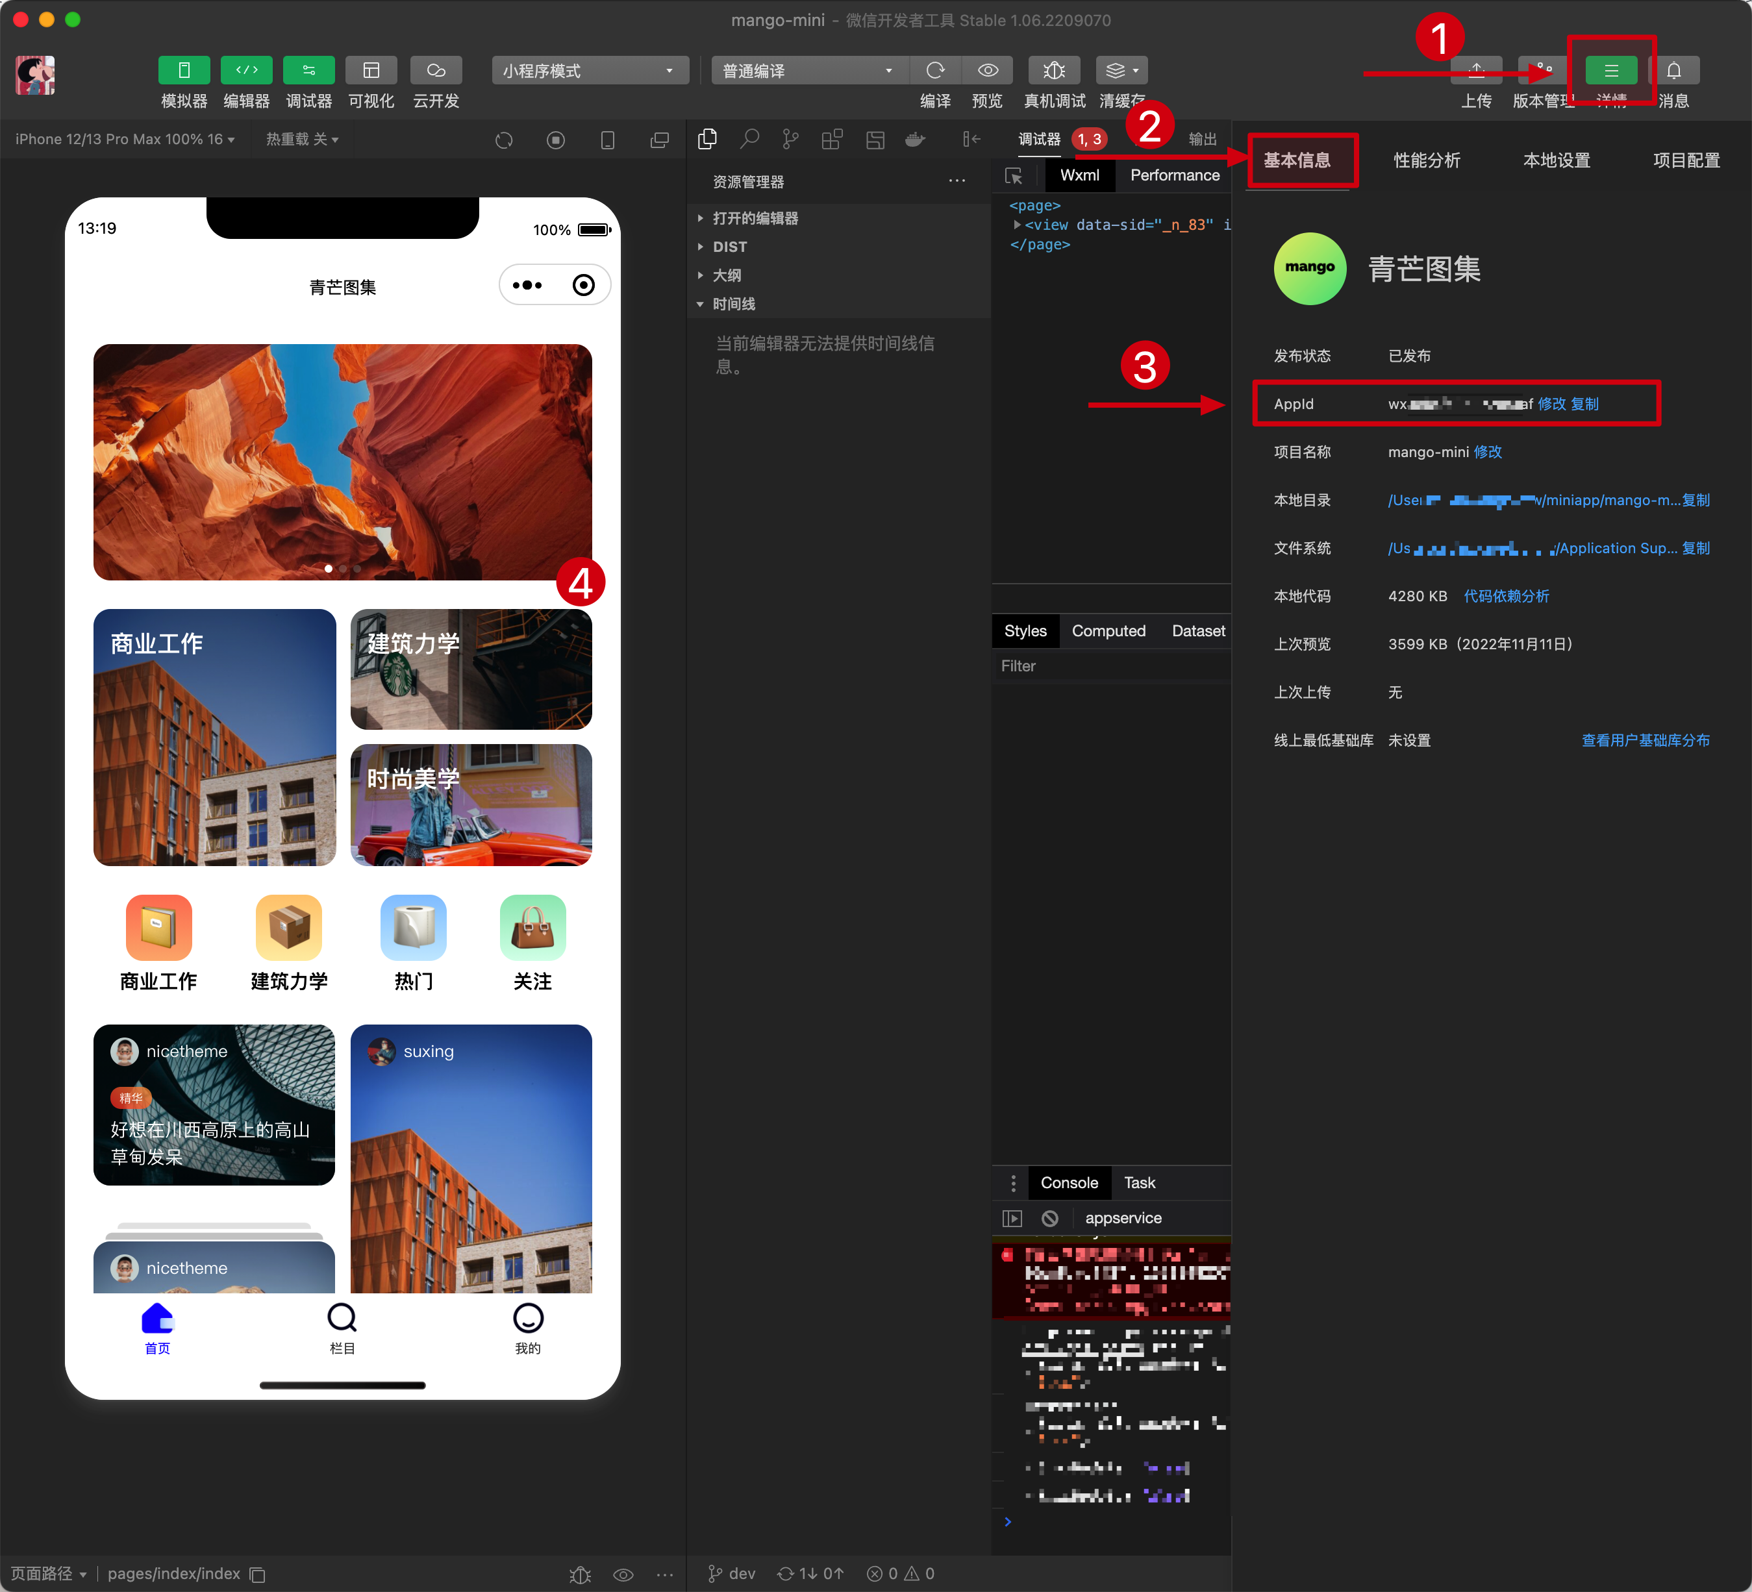The image size is (1752, 1592).
Task: Toggle the 详情 details panel button
Action: point(1611,70)
